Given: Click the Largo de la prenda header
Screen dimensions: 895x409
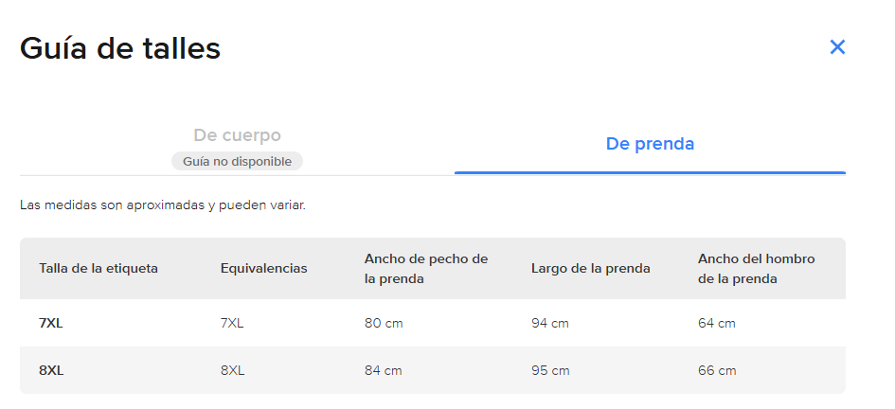Looking at the screenshot, I should click(x=590, y=268).
